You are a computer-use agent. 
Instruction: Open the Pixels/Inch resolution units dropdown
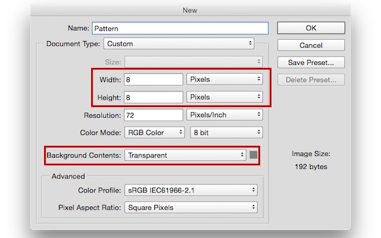(224, 115)
